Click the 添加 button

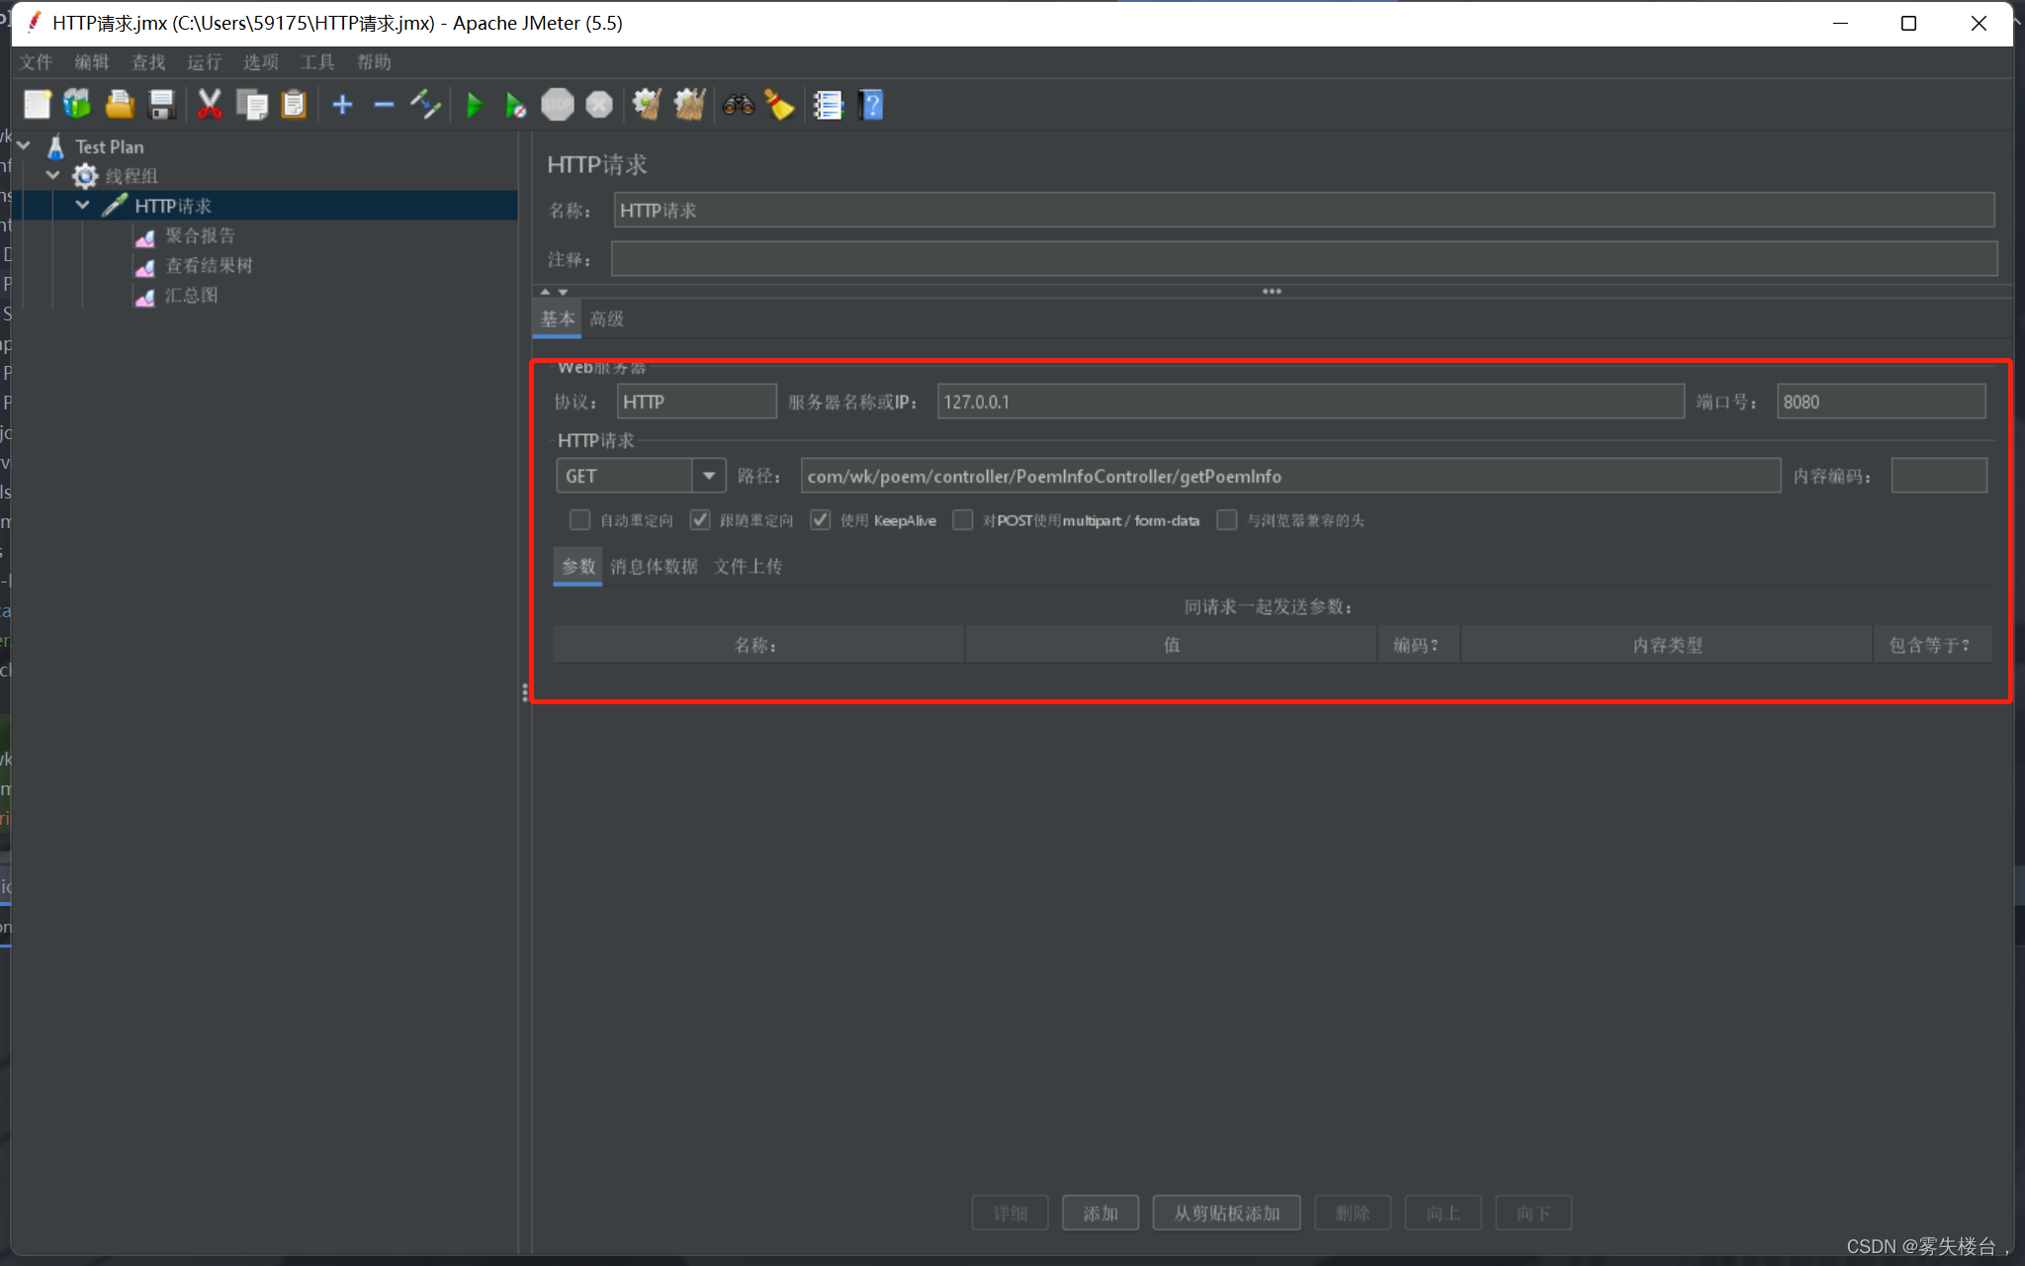(1101, 1213)
